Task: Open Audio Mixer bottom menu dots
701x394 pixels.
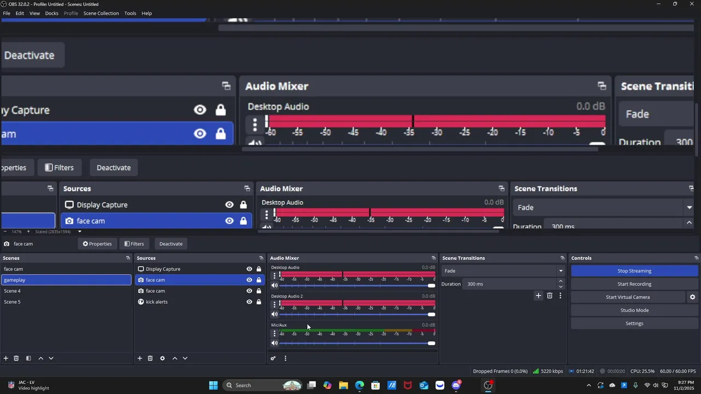Action: click(285, 358)
